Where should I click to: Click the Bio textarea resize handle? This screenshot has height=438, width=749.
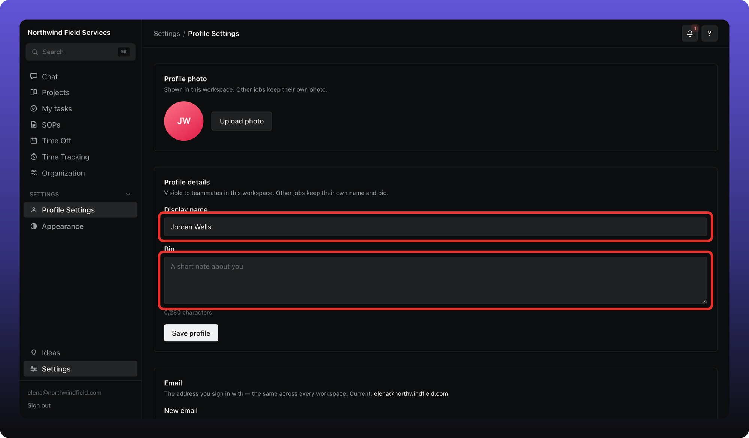(x=704, y=301)
